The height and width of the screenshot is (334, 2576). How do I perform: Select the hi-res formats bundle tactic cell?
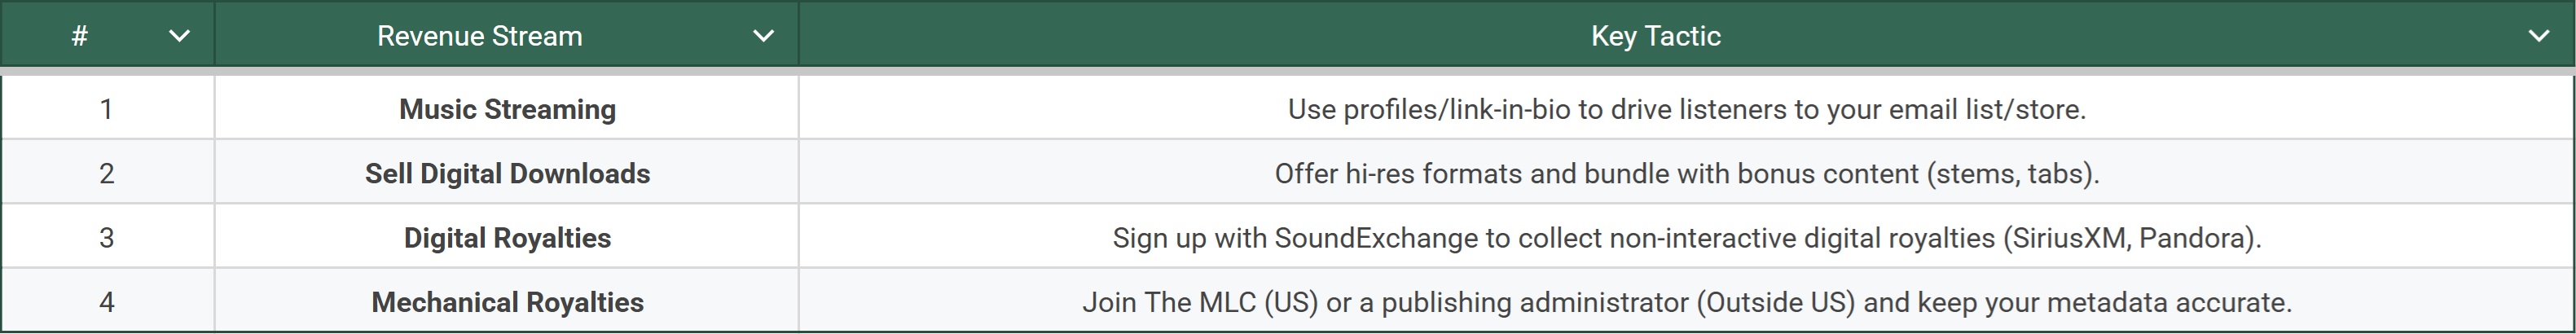(x=1686, y=173)
